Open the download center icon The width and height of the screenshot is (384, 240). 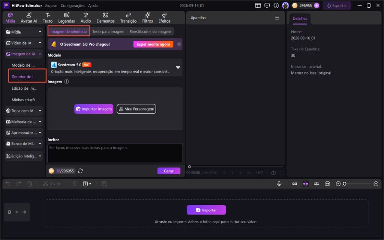[276, 5]
